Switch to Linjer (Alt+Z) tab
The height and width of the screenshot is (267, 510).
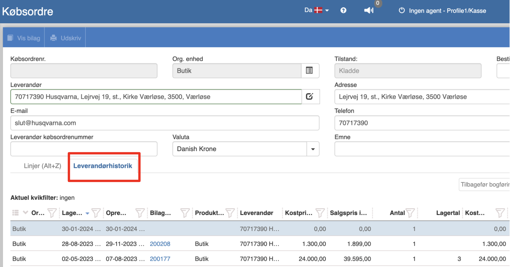[x=42, y=166]
